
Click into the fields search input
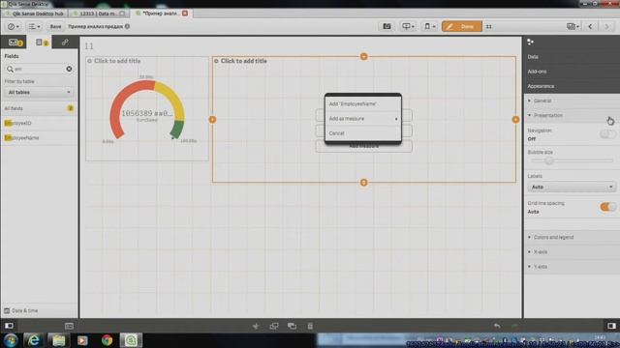(39, 69)
